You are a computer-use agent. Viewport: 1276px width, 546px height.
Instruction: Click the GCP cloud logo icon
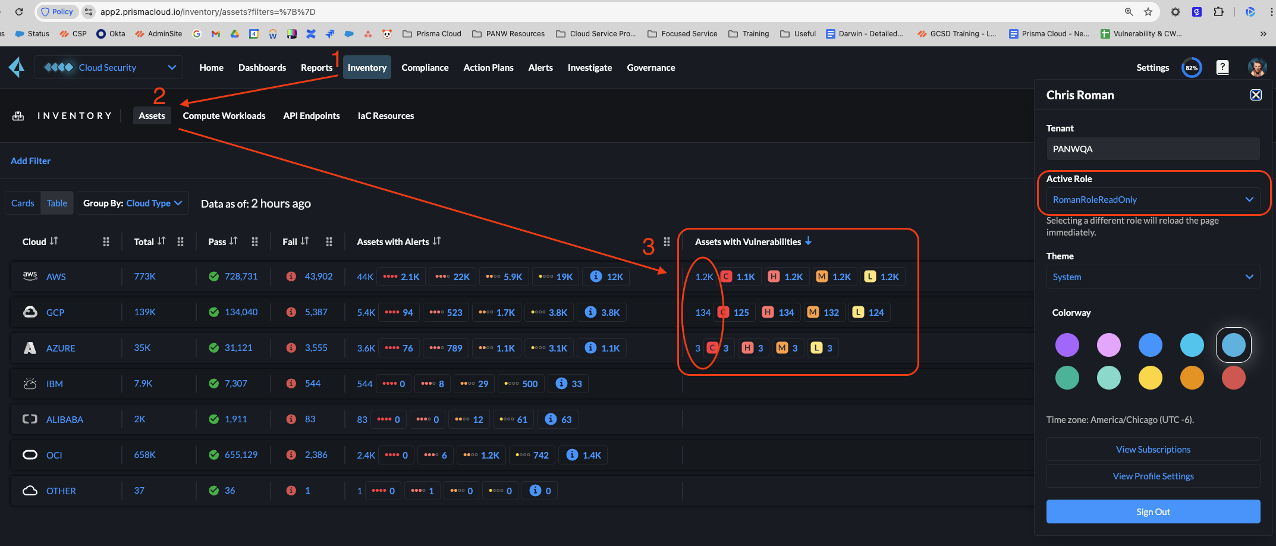click(30, 312)
